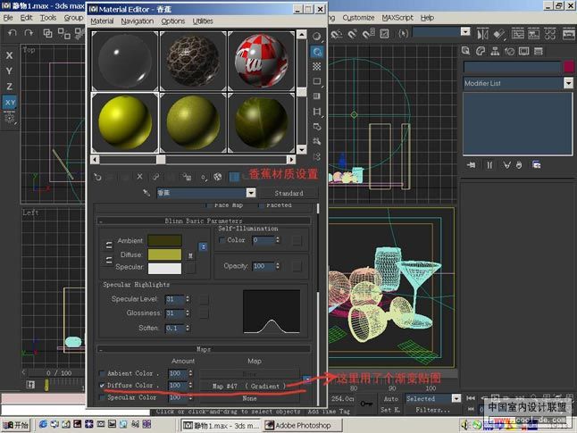Uncheck the Diffuse Color map checkbox
Viewport: 577px width, 433px height.
coord(101,386)
